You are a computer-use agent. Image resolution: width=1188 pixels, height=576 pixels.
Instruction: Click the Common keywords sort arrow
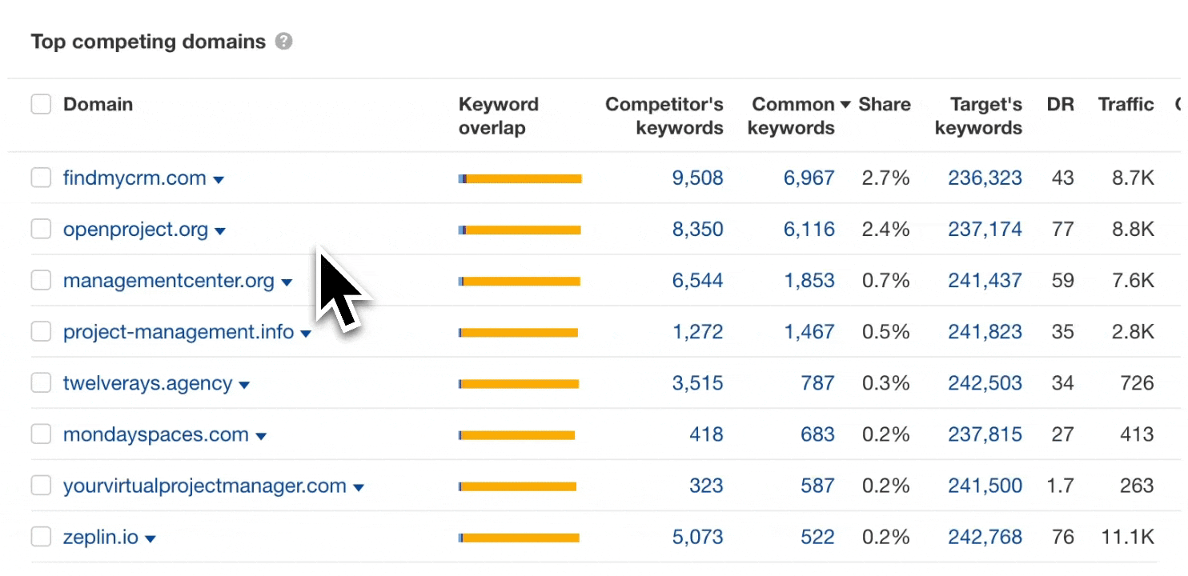click(845, 105)
